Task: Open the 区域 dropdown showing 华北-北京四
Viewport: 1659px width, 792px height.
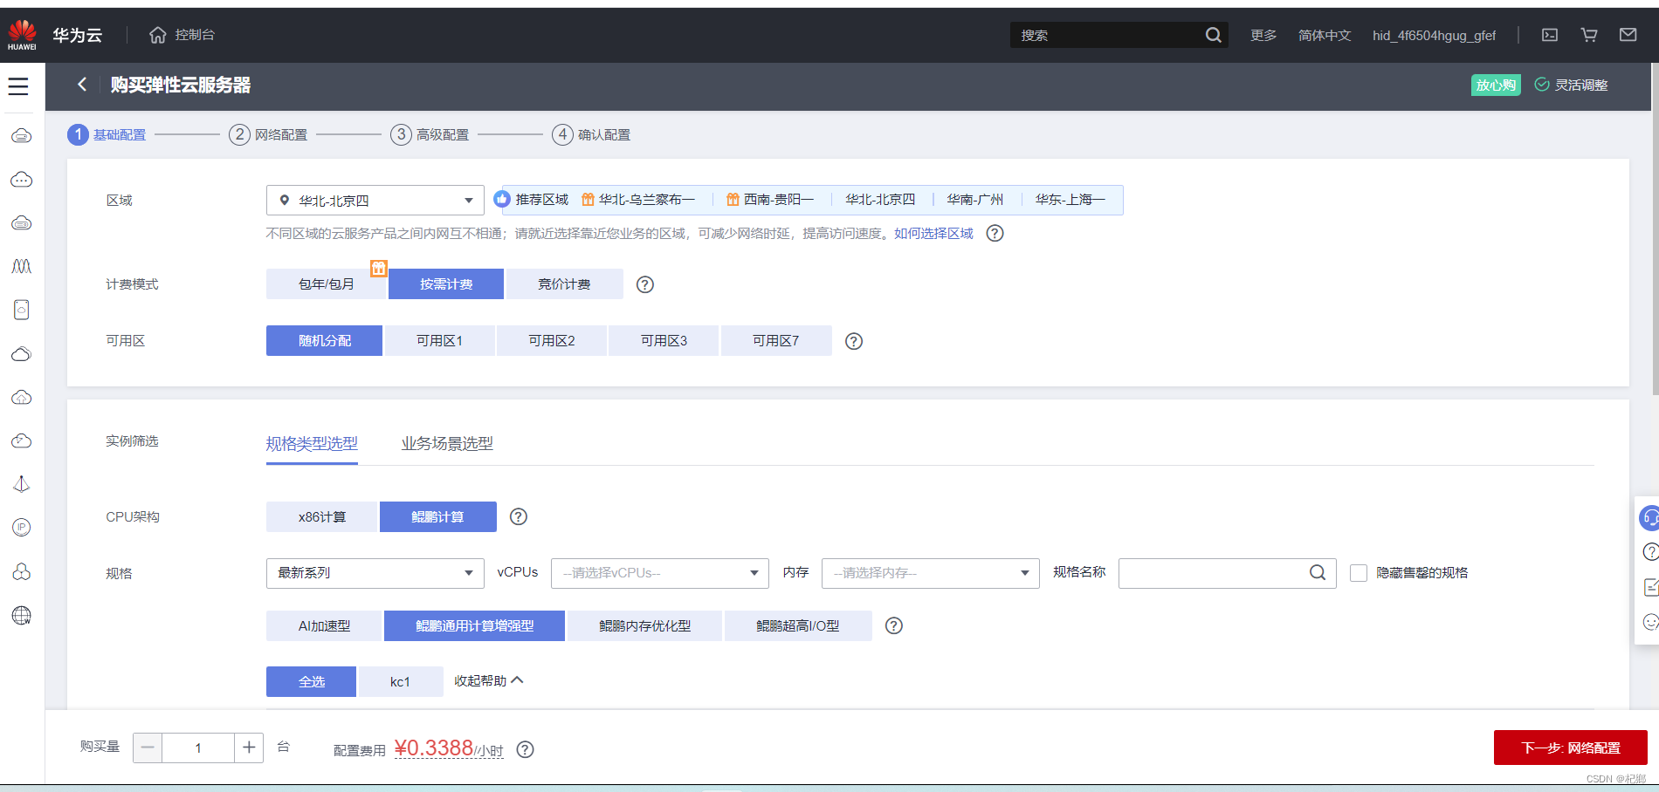Action: [x=375, y=201]
